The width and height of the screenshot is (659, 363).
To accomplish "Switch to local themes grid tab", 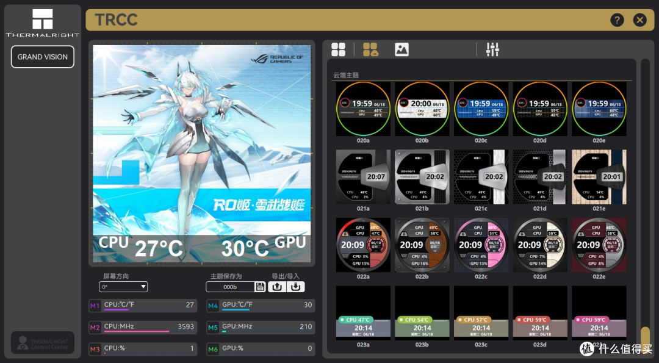I will [338, 49].
